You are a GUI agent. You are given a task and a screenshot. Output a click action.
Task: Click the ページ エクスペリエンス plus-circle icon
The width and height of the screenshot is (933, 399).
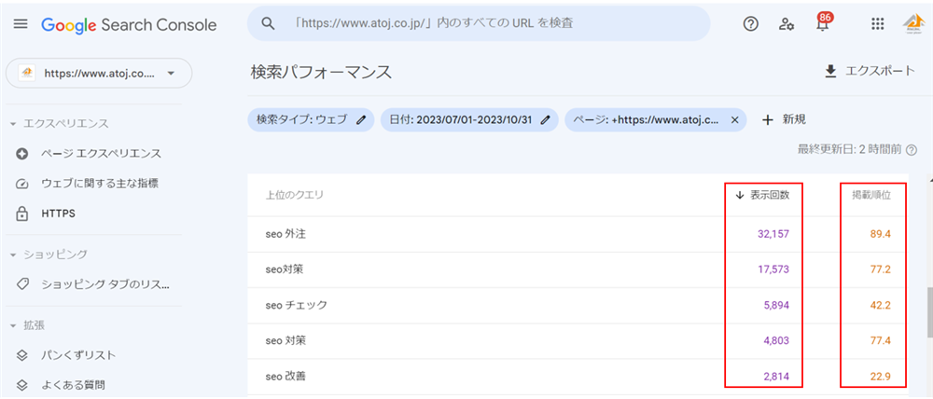(22, 154)
